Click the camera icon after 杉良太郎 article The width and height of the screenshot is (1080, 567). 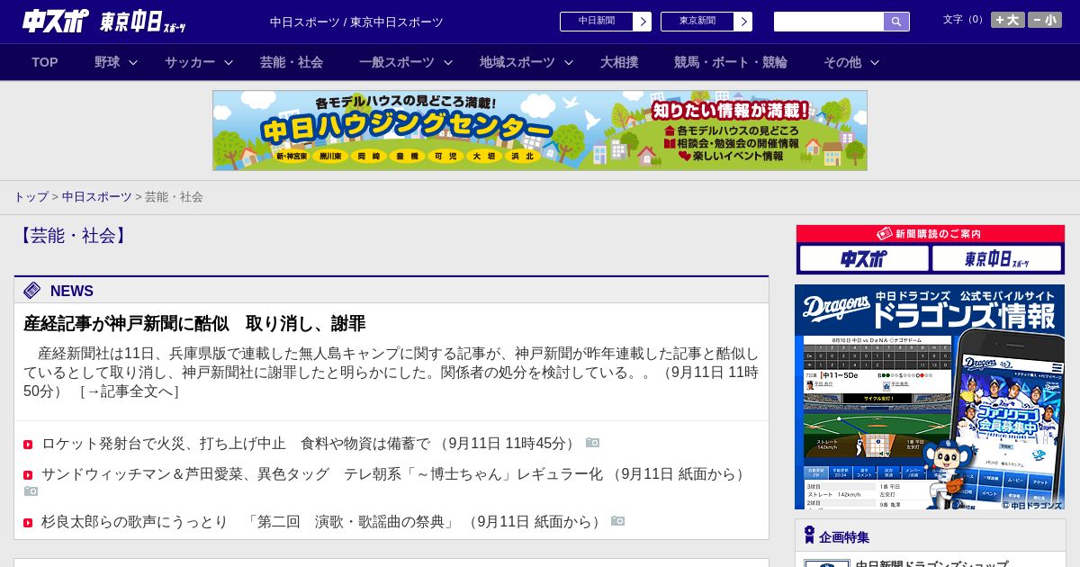pos(617,521)
